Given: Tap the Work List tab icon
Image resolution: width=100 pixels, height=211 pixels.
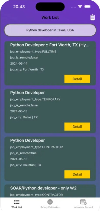Looking at the screenshot, I should pos(17,202).
